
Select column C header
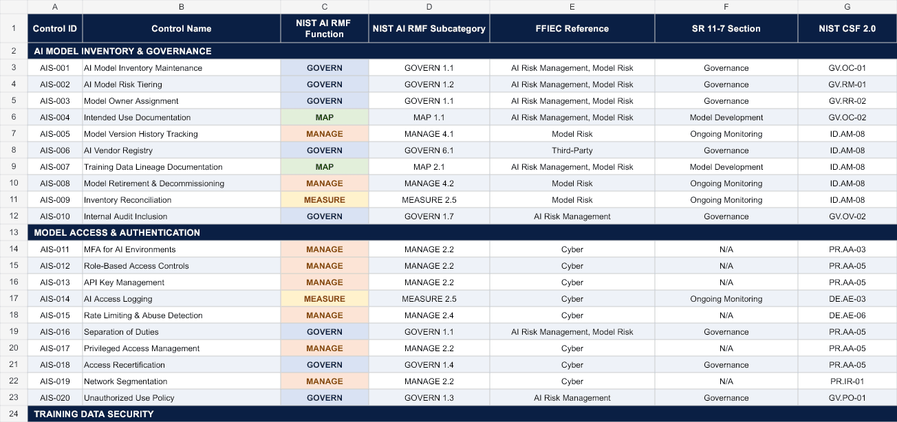[325, 7]
